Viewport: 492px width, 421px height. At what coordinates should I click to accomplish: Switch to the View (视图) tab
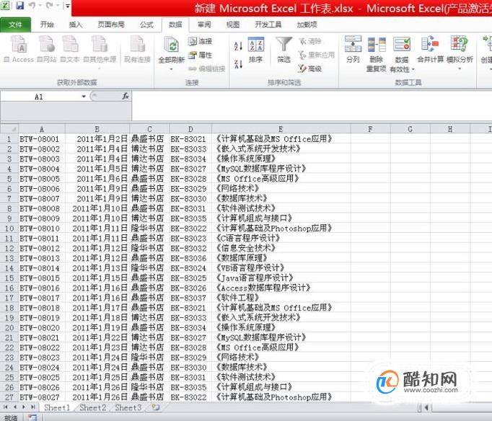click(233, 25)
